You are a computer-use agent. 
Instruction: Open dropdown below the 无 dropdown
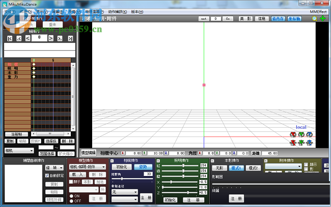click(x=125, y=199)
